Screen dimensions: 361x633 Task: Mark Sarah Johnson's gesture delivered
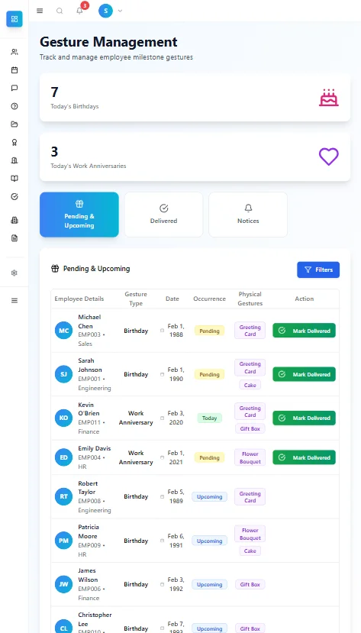tap(304, 374)
